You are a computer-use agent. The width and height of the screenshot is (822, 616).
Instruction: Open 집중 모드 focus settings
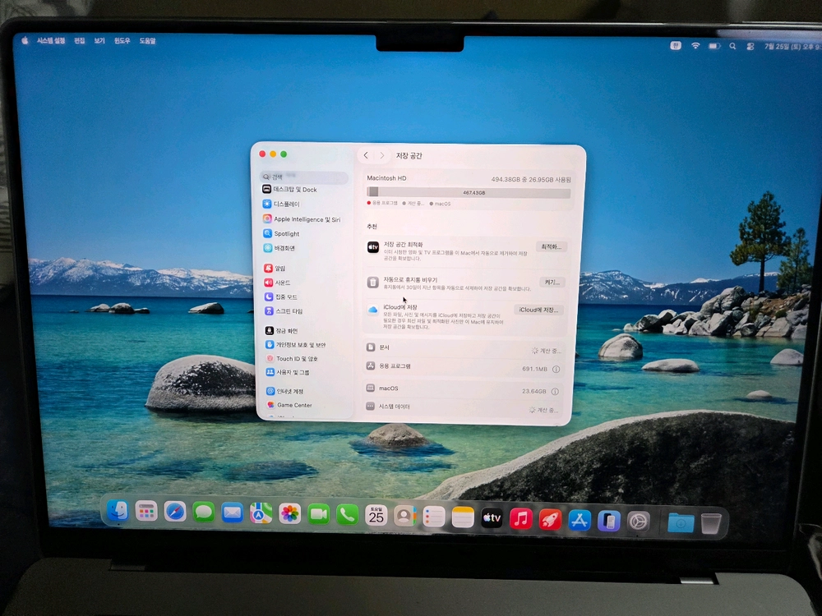(x=280, y=297)
